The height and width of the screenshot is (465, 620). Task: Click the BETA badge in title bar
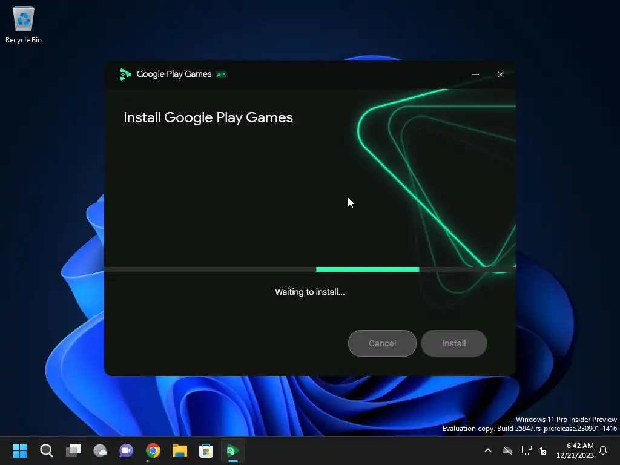[x=221, y=74]
